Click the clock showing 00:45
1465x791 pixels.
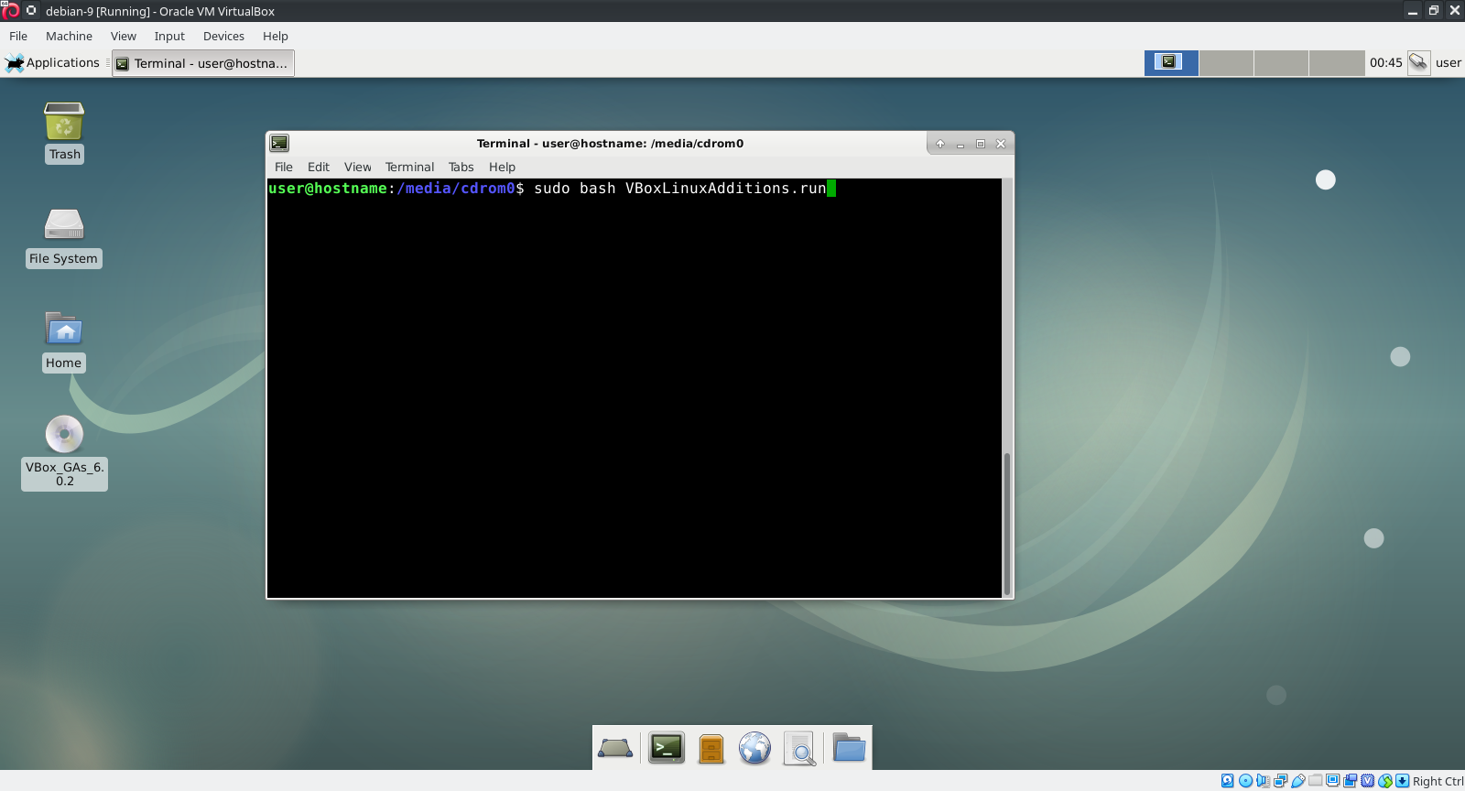pos(1385,63)
